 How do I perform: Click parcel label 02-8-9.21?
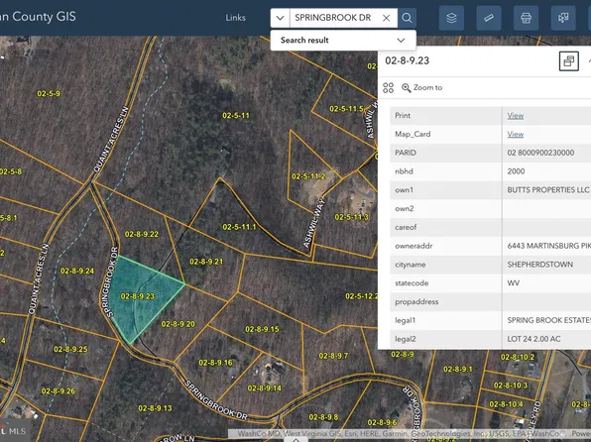206,262
